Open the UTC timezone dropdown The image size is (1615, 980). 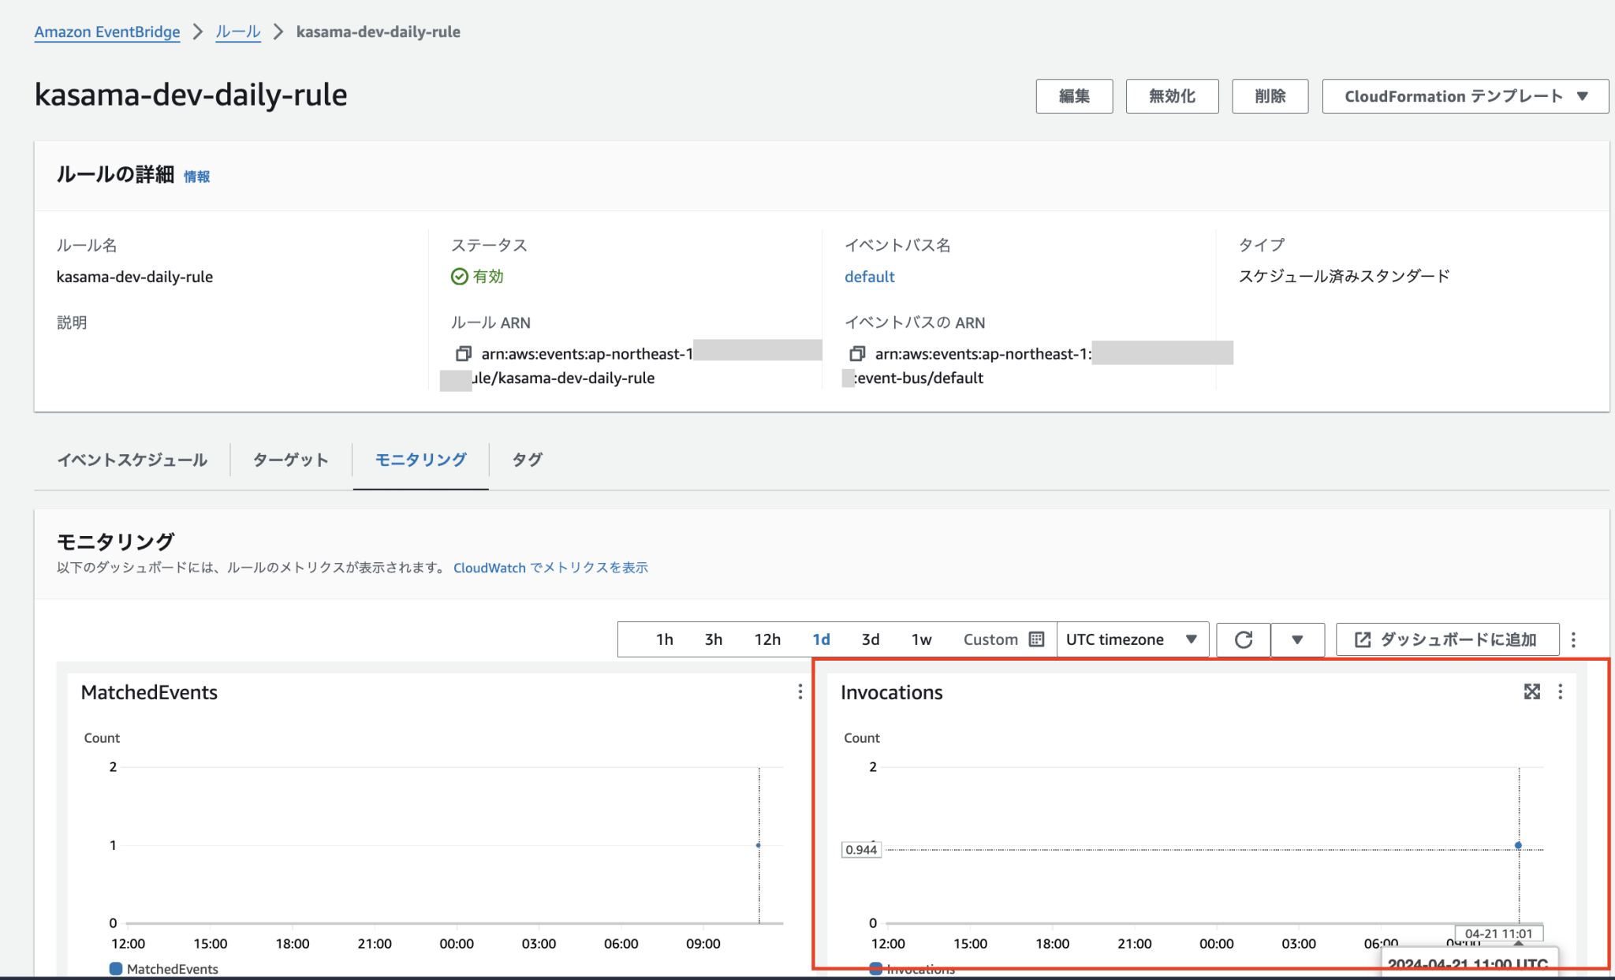tap(1132, 639)
